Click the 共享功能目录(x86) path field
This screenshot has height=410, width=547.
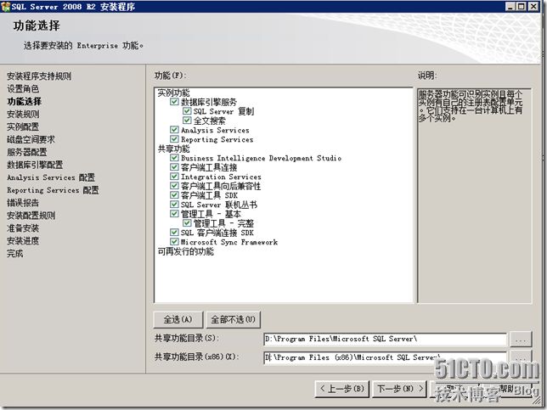click(x=385, y=357)
